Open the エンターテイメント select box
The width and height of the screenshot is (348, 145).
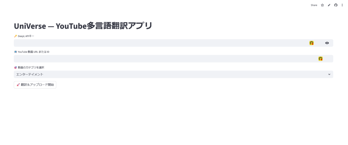point(173,74)
